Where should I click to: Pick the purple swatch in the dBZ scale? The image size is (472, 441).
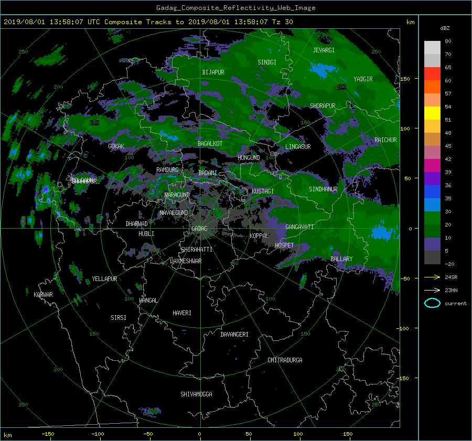432,179
